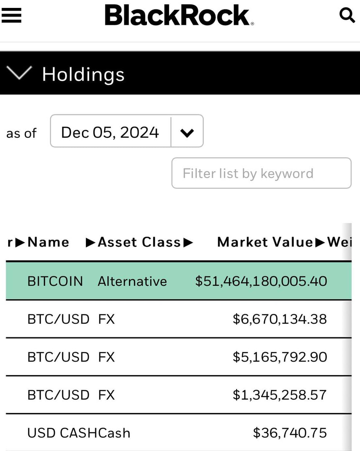Focus the Filter list by keyword field
This screenshot has height=451, width=360.
[262, 173]
